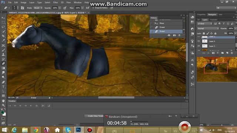Toggle lock position icon
This screenshot has width=237, height=133.
pos(211,33)
